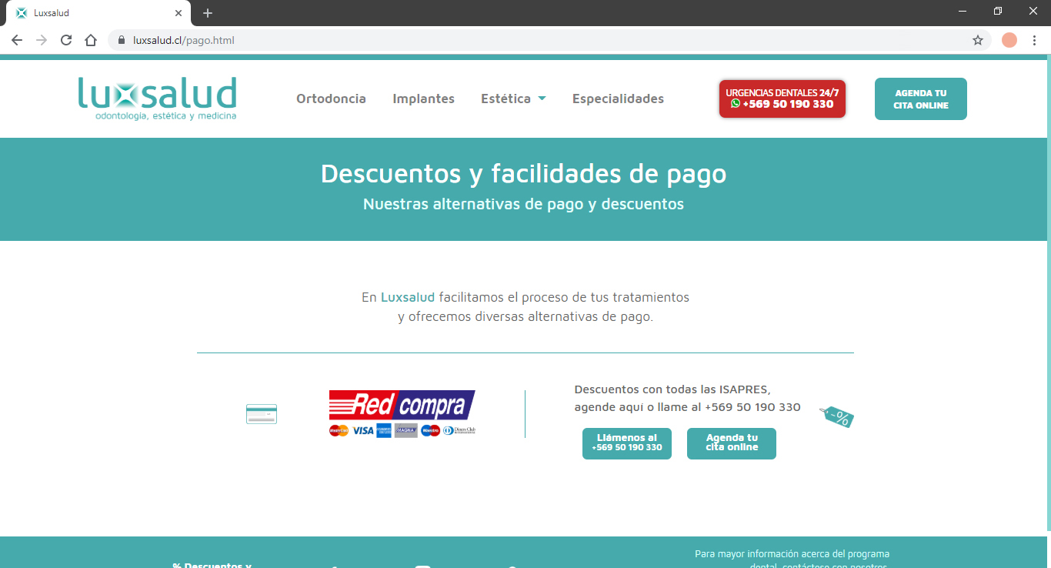The image size is (1051, 568).
Task: Click the discount percent tag icon
Action: tap(837, 417)
